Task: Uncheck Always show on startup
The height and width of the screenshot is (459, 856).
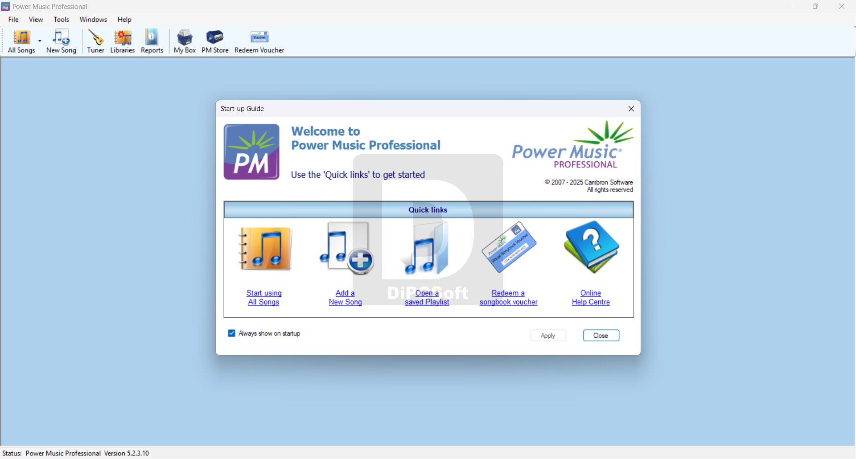Action: pyautogui.click(x=231, y=333)
